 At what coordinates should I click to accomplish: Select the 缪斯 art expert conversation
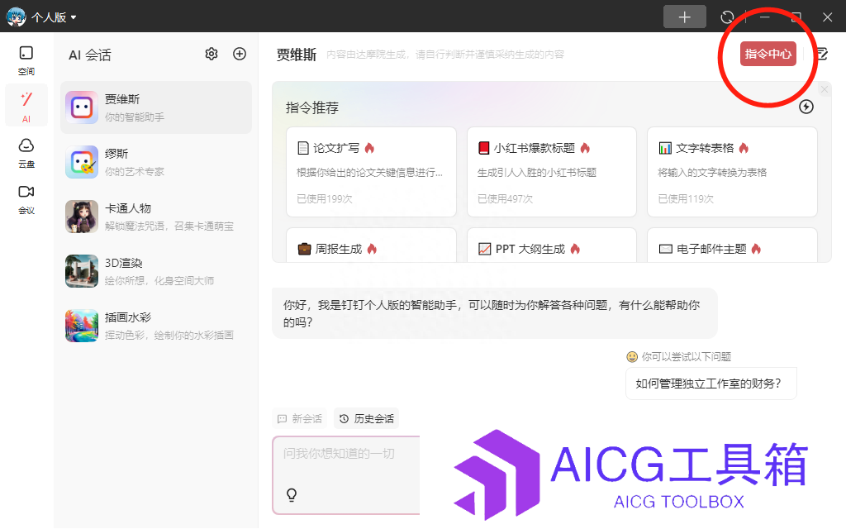[156, 162]
